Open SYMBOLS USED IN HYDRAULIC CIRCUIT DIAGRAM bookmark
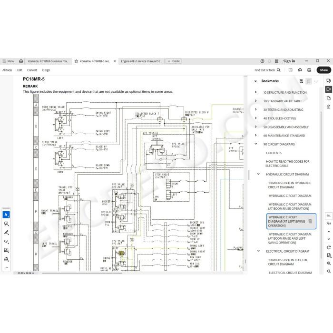Image resolution: width=333 pixels, height=333 pixels. (289, 185)
